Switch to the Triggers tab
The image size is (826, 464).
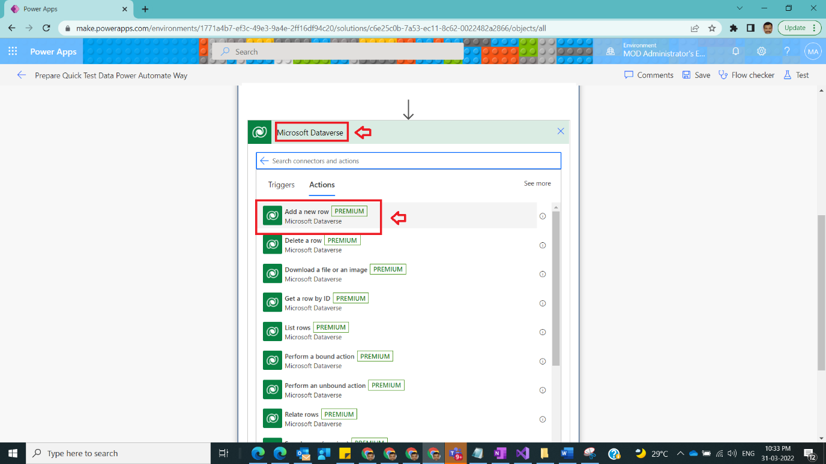pyautogui.click(x=281, y=185)
